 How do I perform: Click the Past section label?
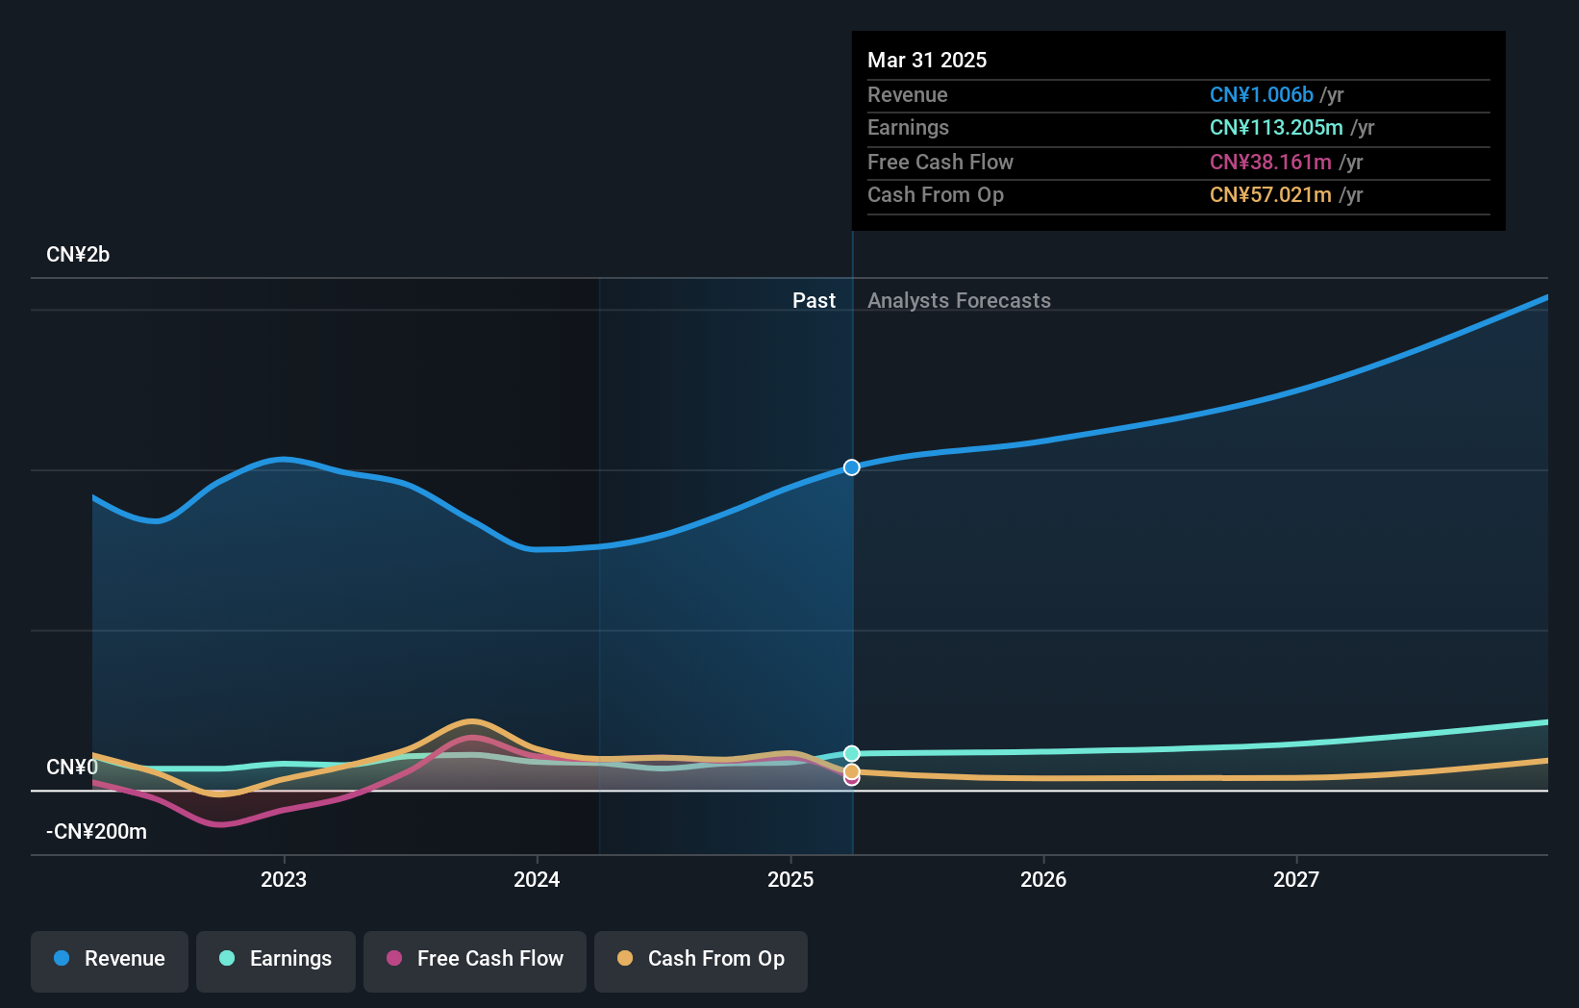814,300
